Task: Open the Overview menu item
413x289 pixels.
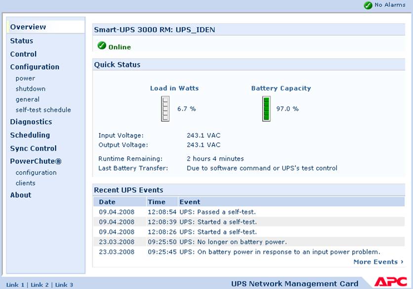Action: [28, 27]
